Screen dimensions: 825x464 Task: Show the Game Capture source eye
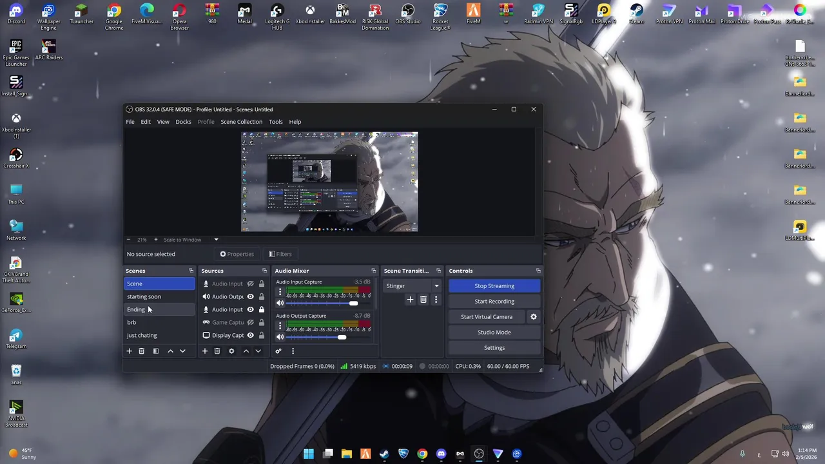click(x=251, y=322)
